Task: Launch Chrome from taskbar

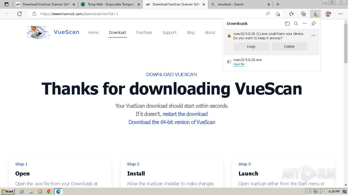Action: coord(49,191)
